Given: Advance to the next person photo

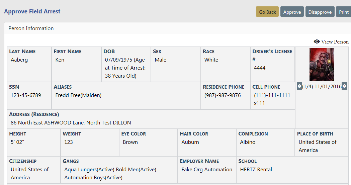Looking at the screenshot, I should [344, 86].
